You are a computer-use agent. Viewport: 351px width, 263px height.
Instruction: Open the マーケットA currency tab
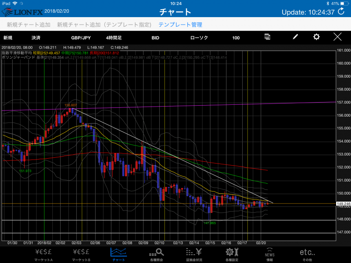tap(43, 254)
